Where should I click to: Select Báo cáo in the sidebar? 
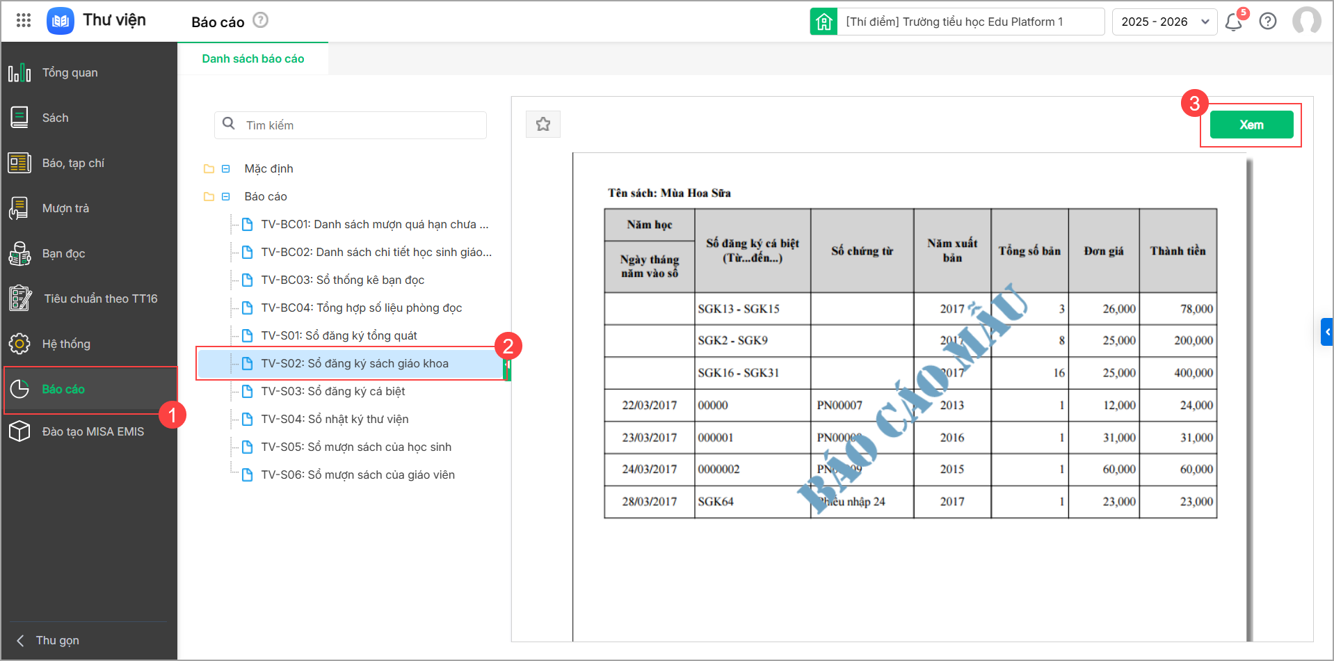89,389
